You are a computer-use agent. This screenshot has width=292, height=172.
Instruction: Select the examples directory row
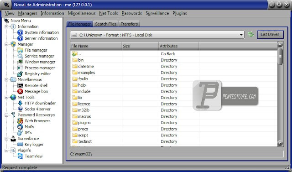click(173, 73)
